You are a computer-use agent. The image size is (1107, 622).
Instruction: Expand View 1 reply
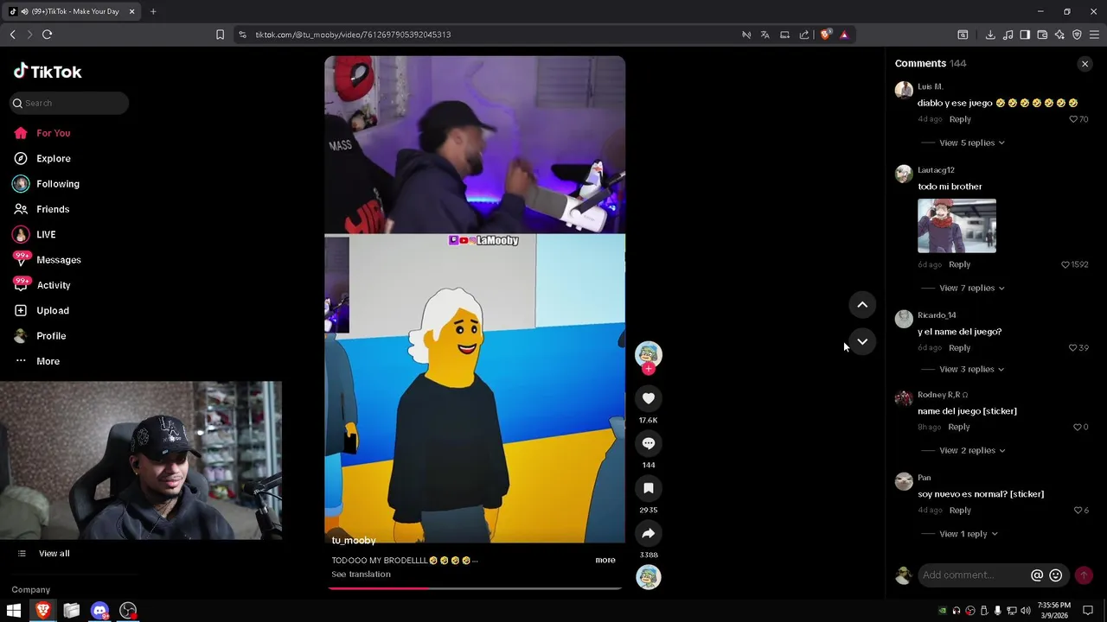969,534
